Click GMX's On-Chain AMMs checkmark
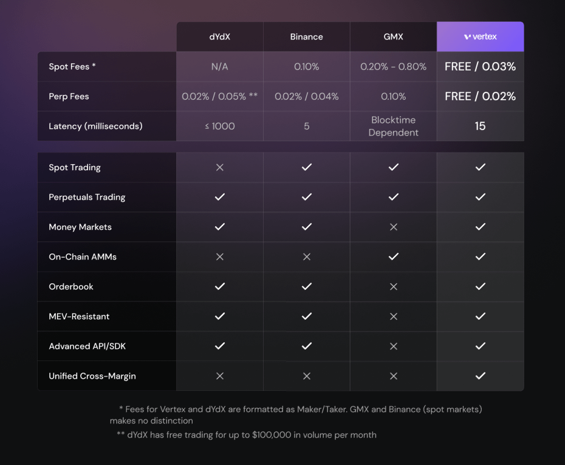Screen dimensions: 565x465 [394, 257]
